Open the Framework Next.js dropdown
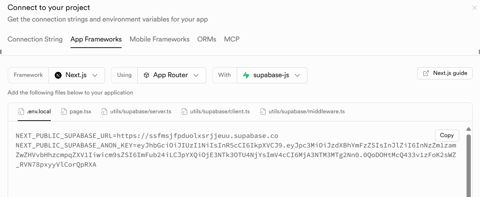480x197 pixels. 77,75
